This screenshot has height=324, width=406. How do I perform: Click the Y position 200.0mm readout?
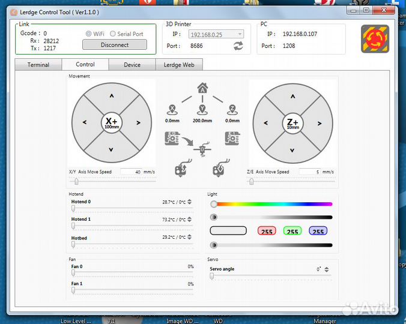click(202, 121)
